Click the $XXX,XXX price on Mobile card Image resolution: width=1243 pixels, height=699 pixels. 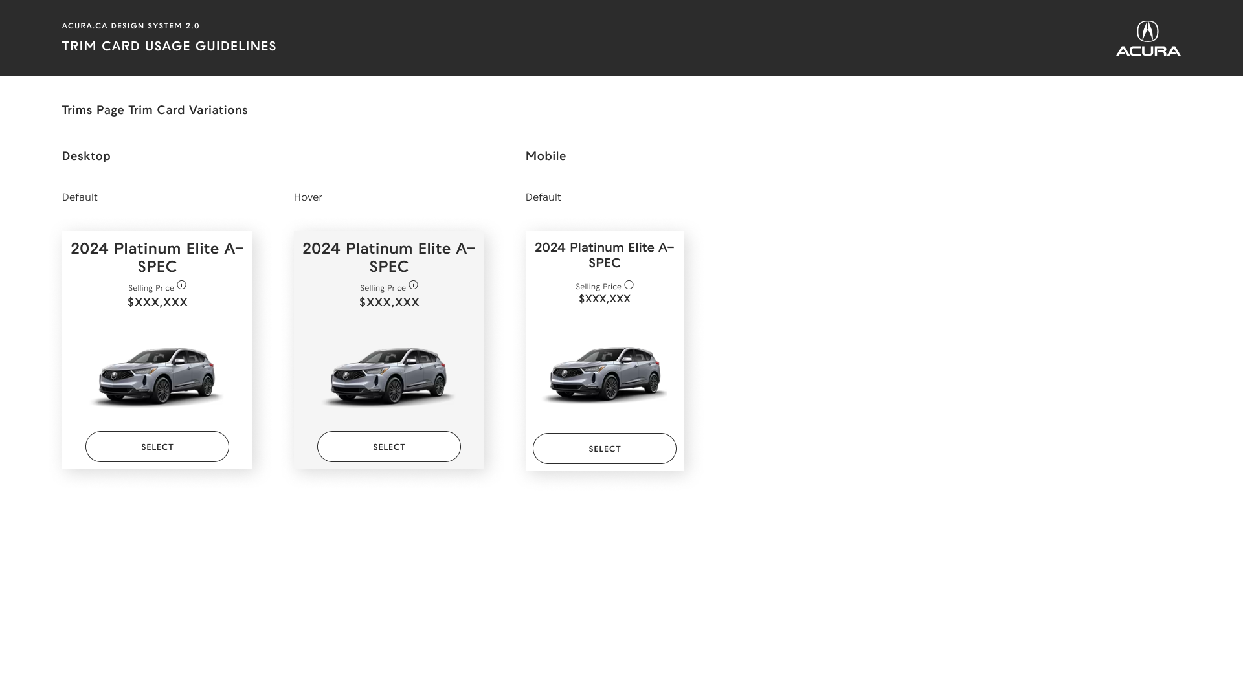click(605, 299)
